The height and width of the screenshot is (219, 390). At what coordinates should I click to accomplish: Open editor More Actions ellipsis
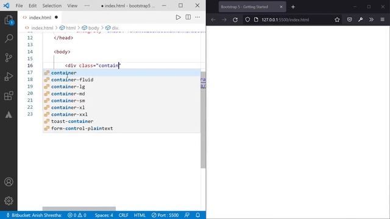[197, 17]
